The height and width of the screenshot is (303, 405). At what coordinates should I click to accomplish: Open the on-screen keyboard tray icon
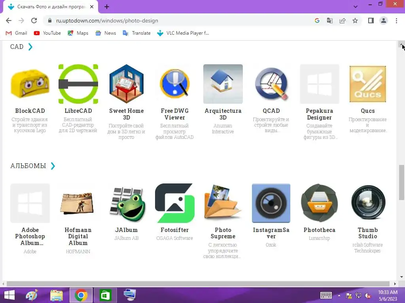[x=326, y=296]
